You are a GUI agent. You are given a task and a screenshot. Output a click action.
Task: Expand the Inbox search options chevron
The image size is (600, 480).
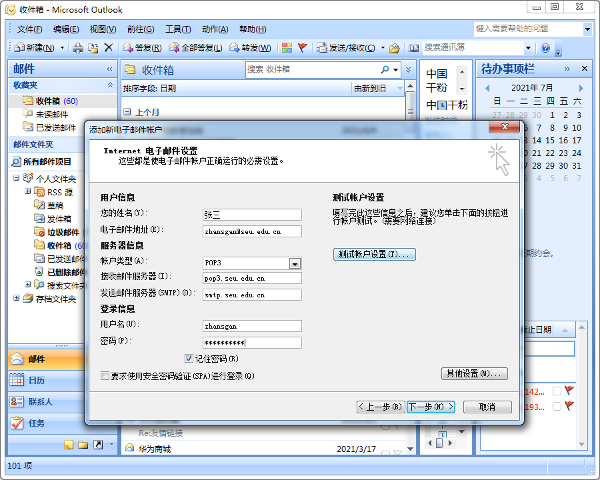408,69
